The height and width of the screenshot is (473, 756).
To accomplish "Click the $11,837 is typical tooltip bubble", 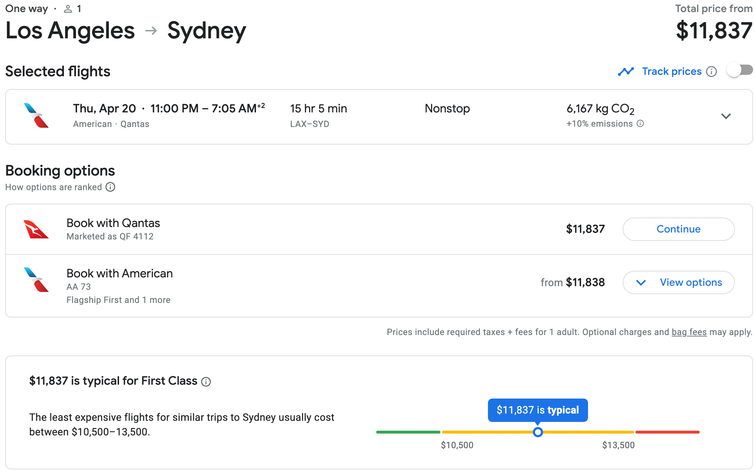I will (538, 410).
